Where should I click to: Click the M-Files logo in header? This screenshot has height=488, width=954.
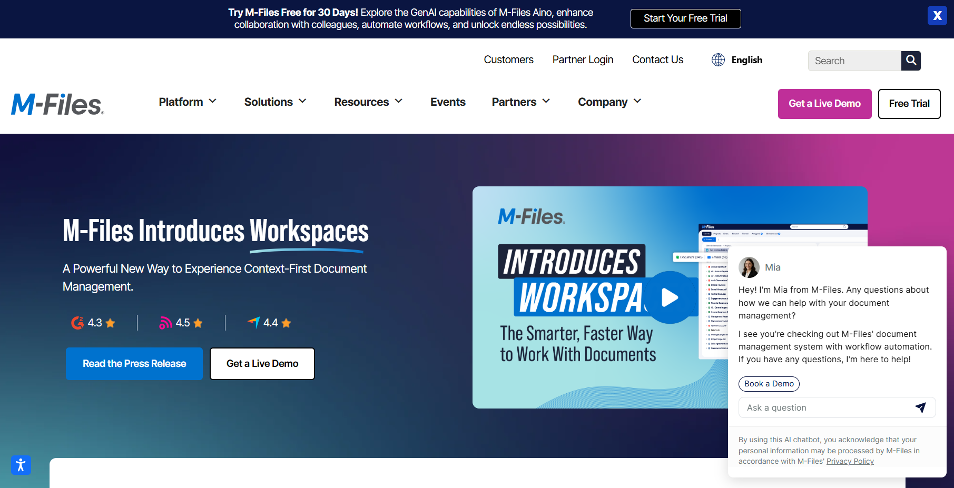57,104
